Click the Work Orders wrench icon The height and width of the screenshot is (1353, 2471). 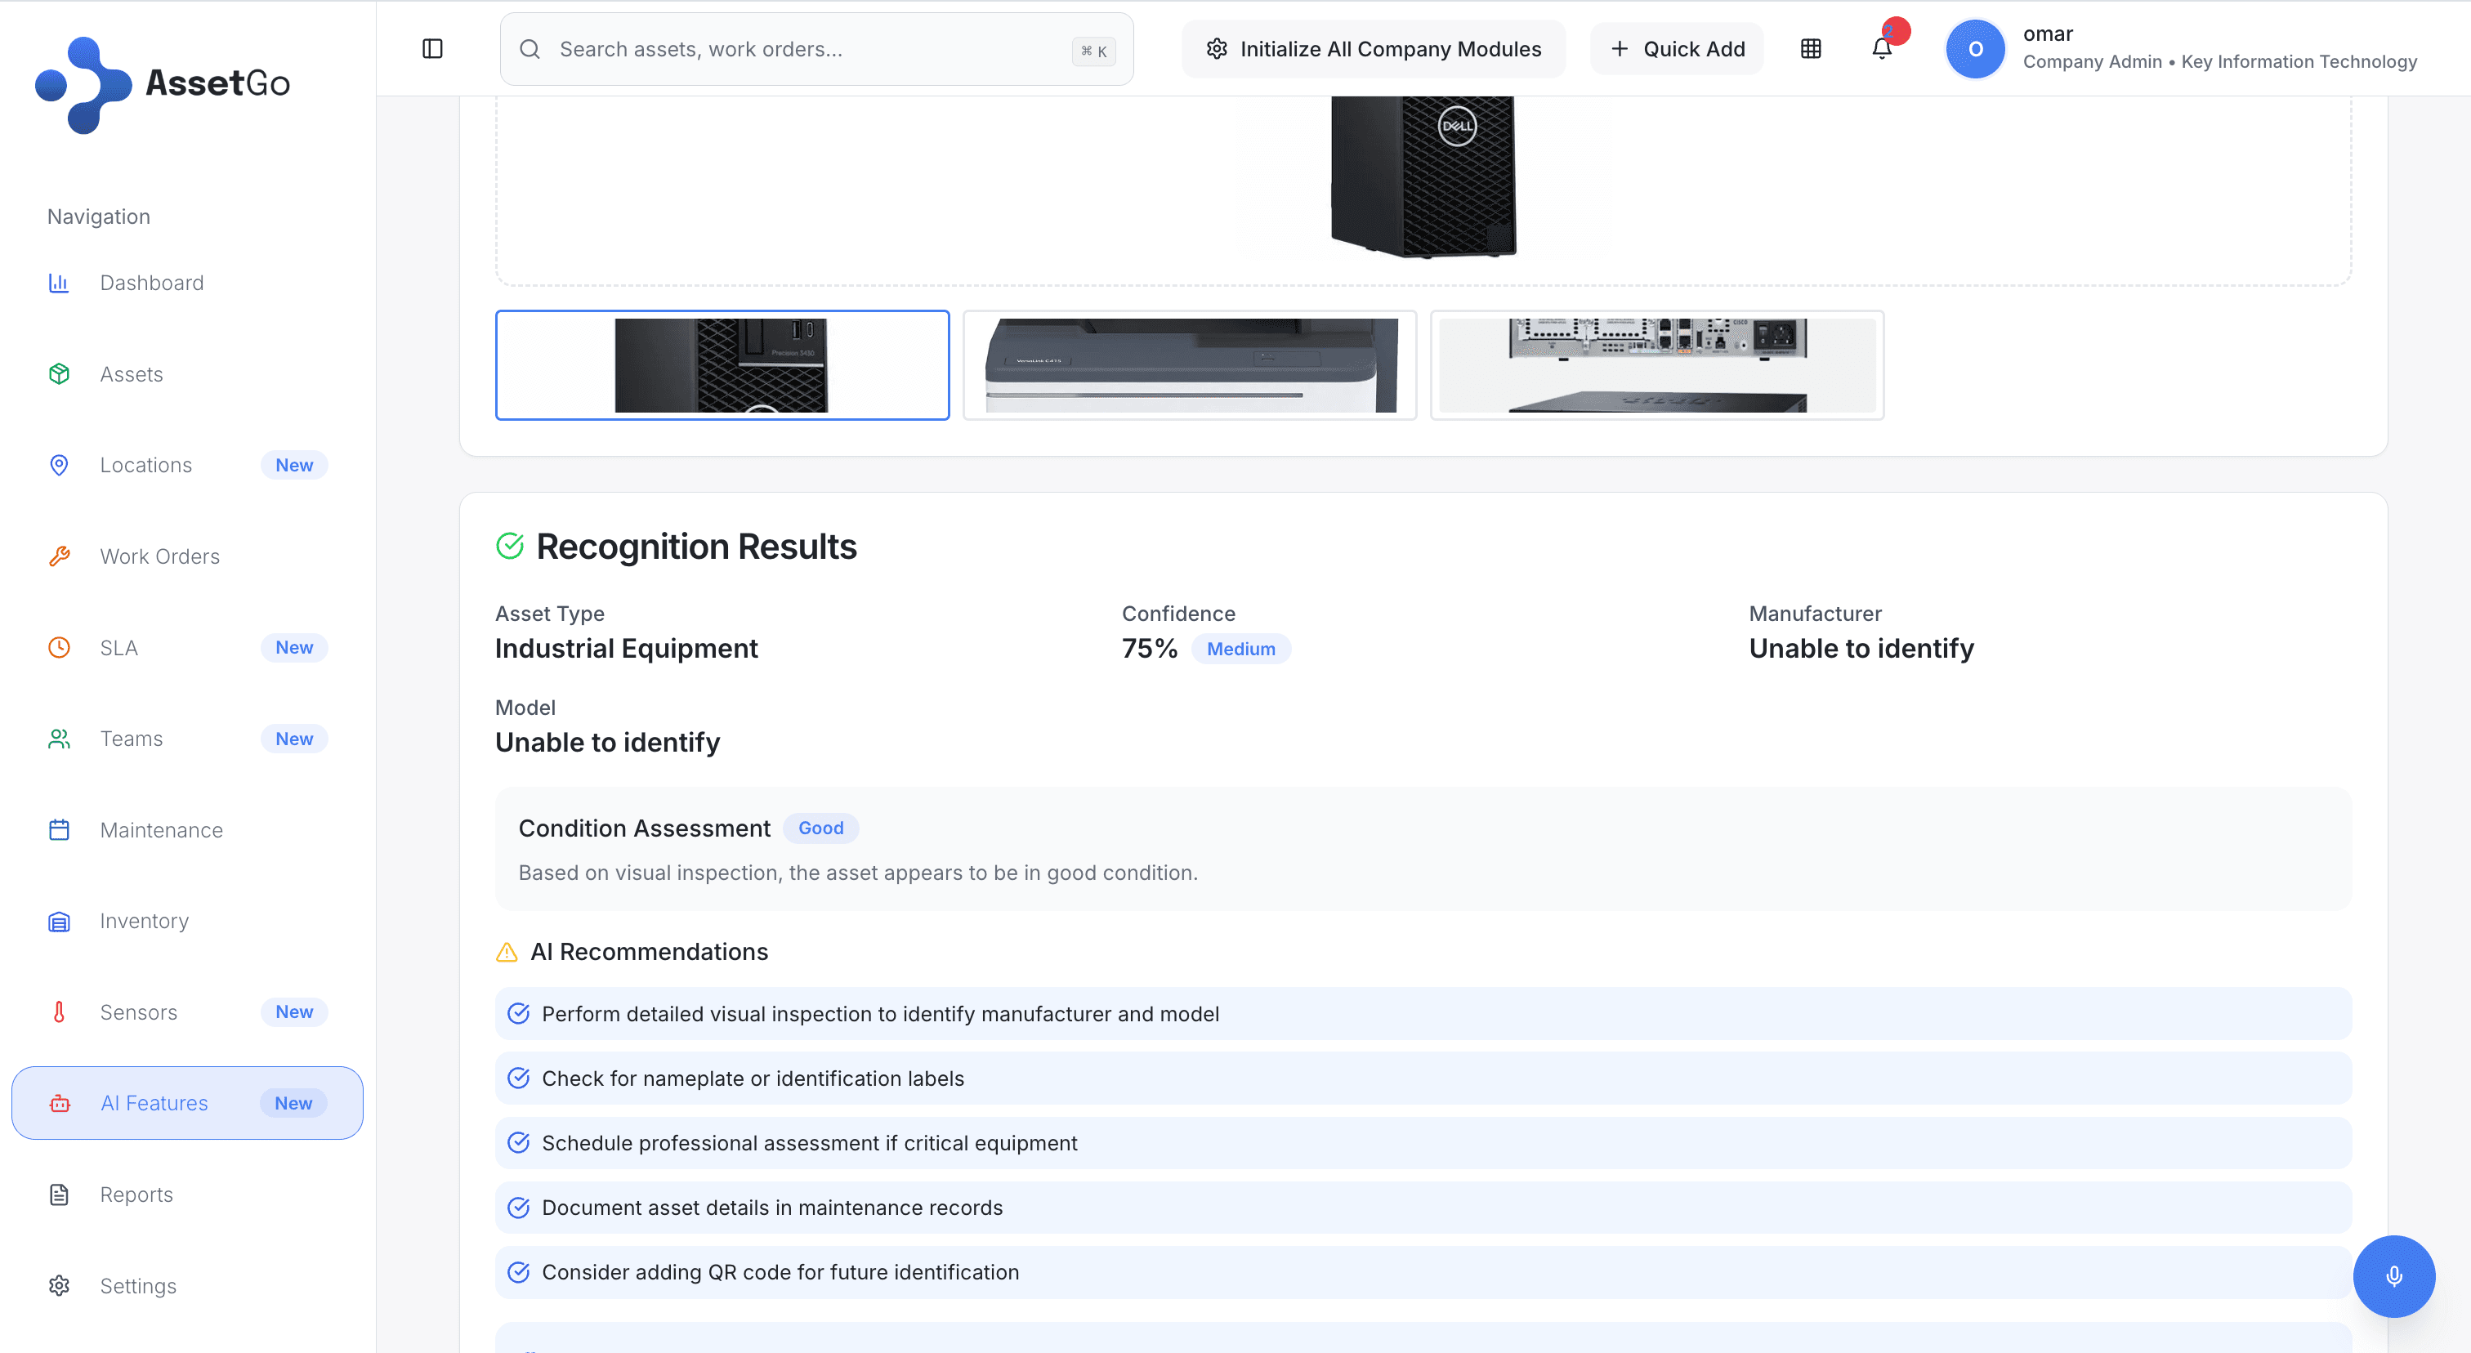[x=60, y=556]
